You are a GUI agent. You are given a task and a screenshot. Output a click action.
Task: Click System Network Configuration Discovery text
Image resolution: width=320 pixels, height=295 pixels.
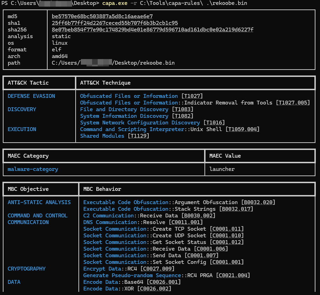point(140,123)
